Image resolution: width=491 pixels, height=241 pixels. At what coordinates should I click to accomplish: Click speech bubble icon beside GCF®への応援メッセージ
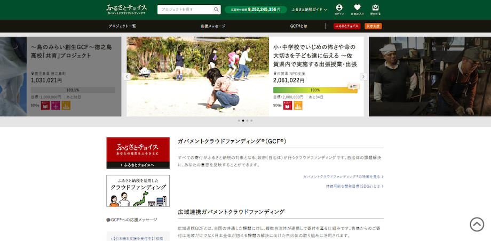coord(108,220)
